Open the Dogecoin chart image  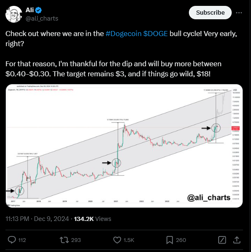124,146
